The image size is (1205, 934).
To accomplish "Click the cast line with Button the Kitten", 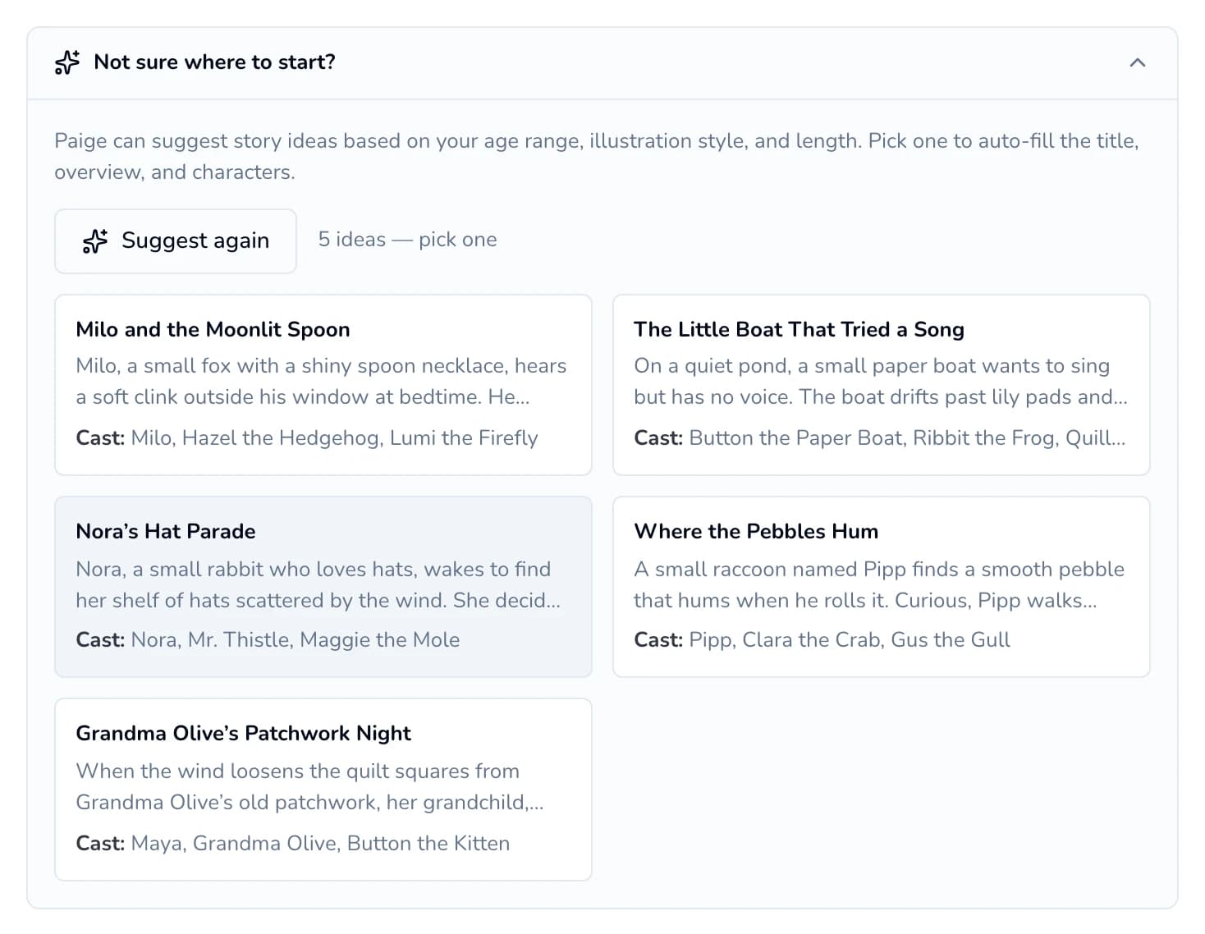I will click(293, 844).
